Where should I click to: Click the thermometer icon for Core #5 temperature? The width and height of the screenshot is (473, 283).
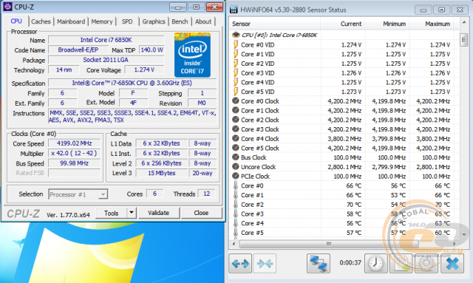tap(236, 232)
